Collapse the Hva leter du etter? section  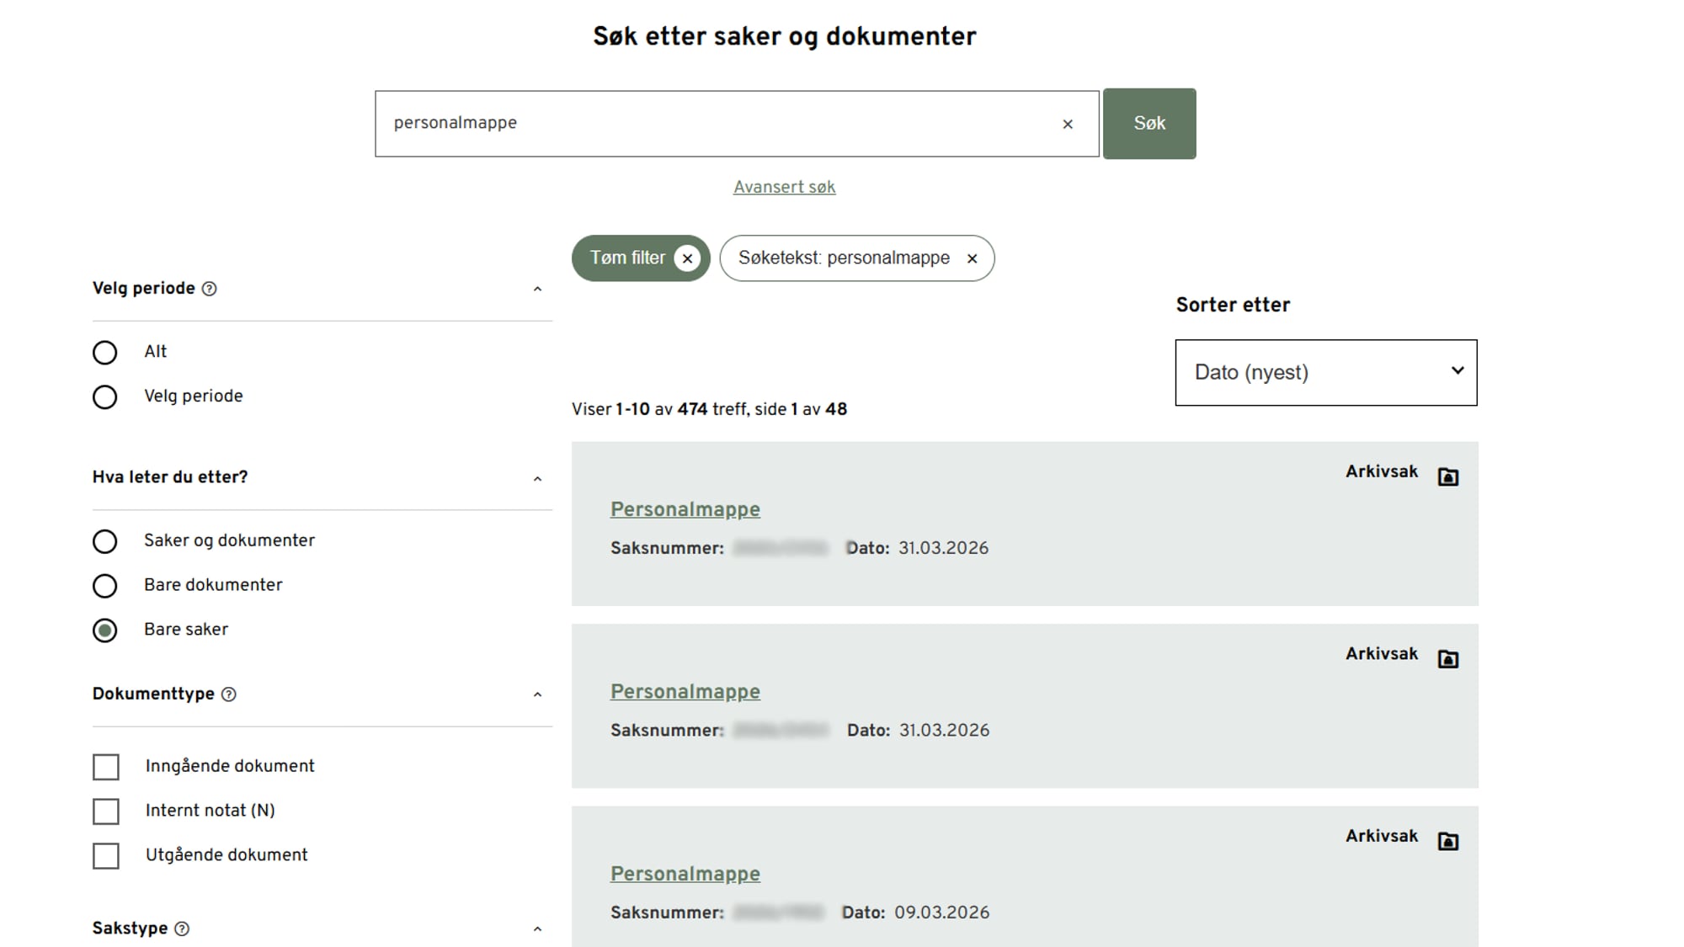click(x=537, y=479)
